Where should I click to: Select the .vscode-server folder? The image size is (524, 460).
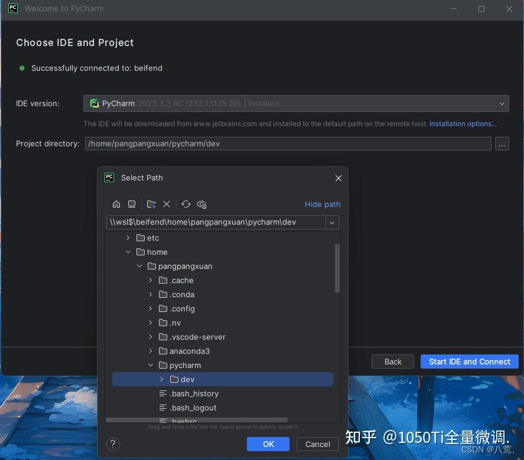point(197,337)
